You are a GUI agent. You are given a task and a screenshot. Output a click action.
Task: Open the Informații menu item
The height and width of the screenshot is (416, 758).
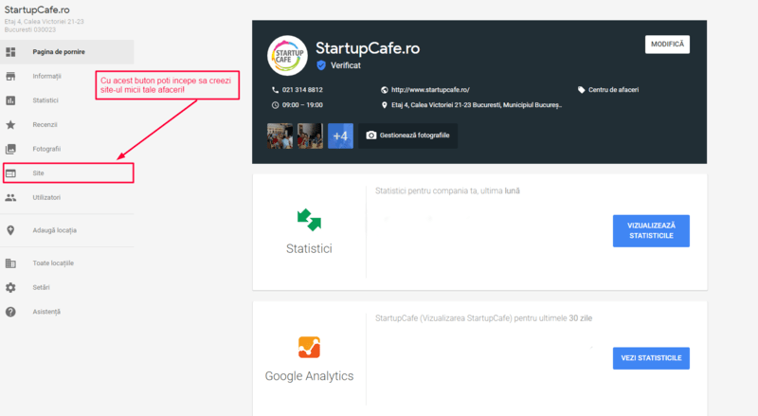tap(66, 76)
